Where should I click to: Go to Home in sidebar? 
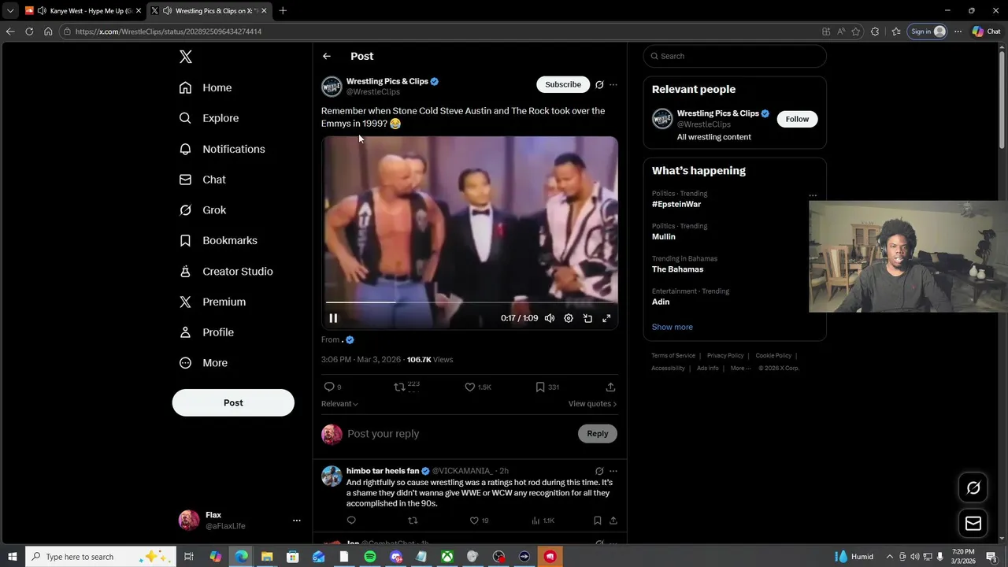coord(206,87)
